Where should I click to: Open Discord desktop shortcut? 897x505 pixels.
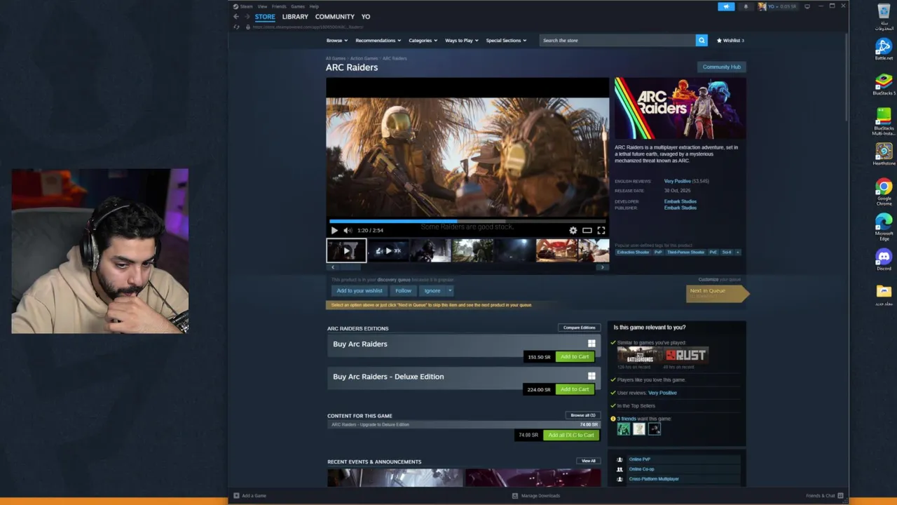pos(884,260)
